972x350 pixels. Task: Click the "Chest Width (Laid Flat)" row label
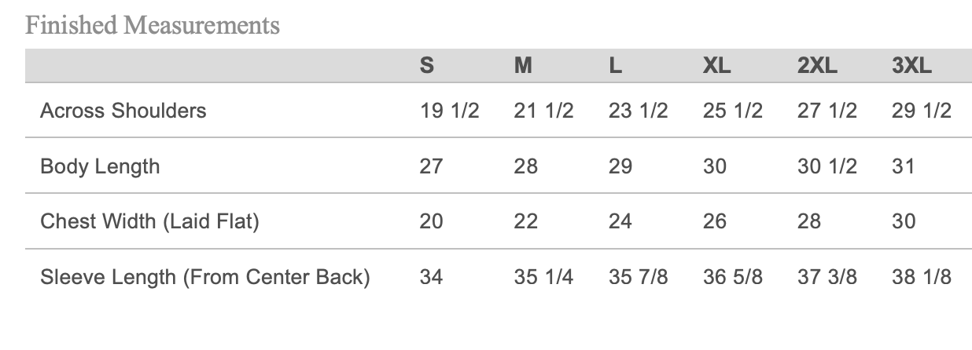click(x=149, y=222)
